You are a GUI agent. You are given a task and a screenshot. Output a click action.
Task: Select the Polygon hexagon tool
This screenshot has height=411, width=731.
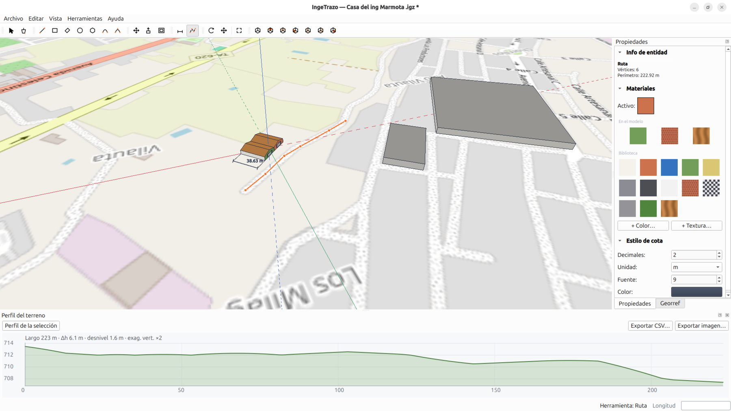point(93,30)
